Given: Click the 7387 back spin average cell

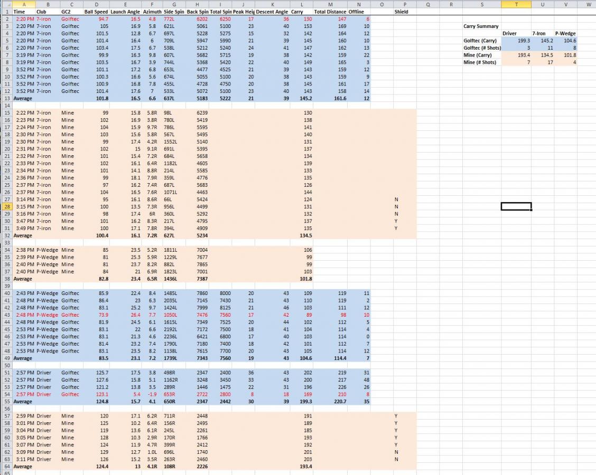Looking at the screenshot, I should coord(197,279).
